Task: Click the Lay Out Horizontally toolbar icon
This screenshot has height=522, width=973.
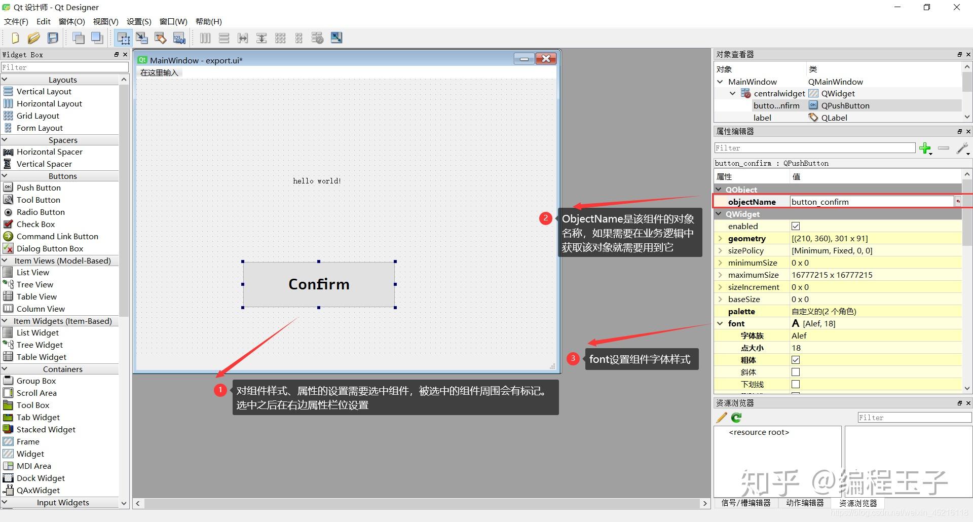Action: pos(205,38)
